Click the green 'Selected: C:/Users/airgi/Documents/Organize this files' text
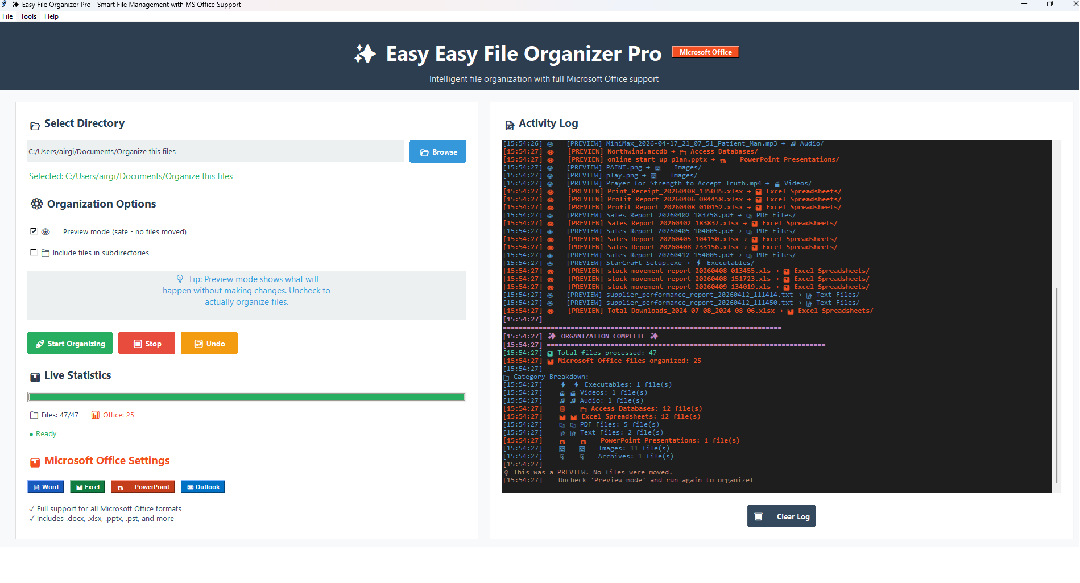This screenshot has height=583, width=1080. pyautogui.click(x=131, y=176)
